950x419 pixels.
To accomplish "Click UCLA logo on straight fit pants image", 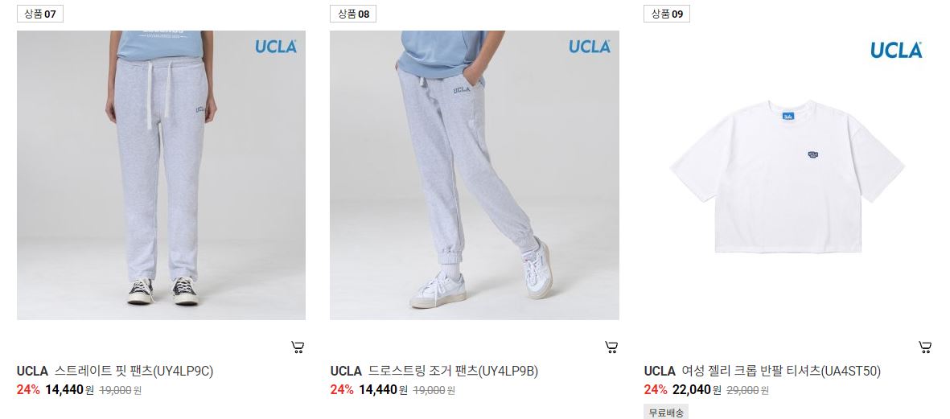I will [x=276, y=47].
